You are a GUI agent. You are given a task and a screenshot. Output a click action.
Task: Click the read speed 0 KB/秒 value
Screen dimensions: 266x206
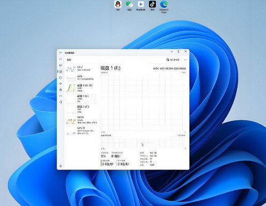point(107,164)
